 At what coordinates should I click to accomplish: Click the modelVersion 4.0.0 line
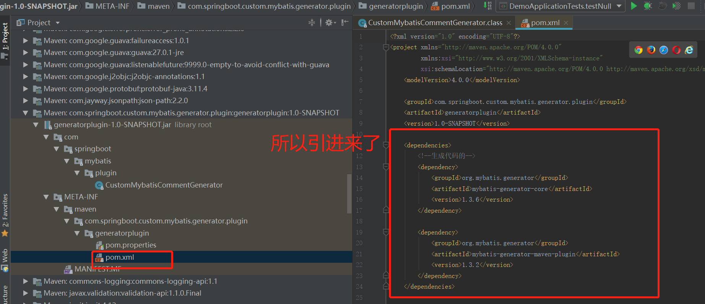click(462, 80)
